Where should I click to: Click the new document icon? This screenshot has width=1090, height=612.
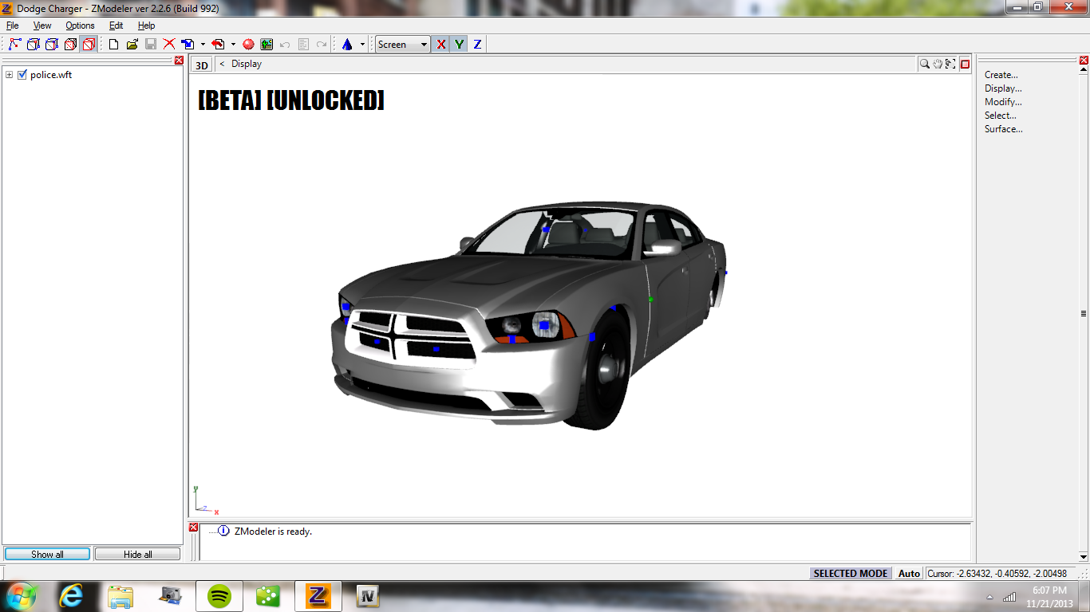pos(113,45)
